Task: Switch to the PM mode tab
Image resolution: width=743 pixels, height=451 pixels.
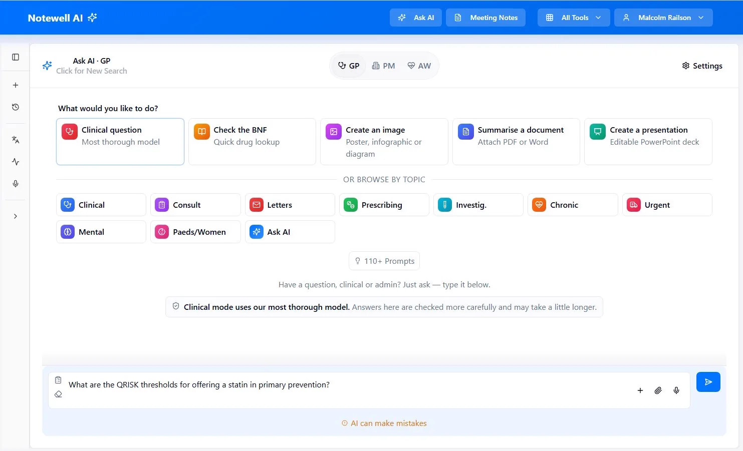Action: click(x=384, y=66)
